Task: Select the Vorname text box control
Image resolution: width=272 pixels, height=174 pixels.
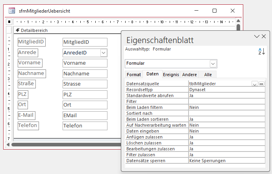Action: (85, 63)
